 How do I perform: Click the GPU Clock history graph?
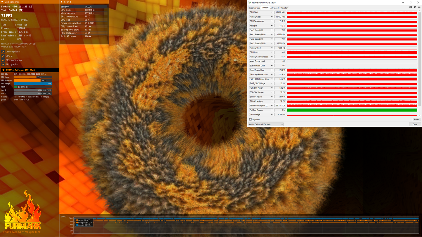tap(352, 13)
